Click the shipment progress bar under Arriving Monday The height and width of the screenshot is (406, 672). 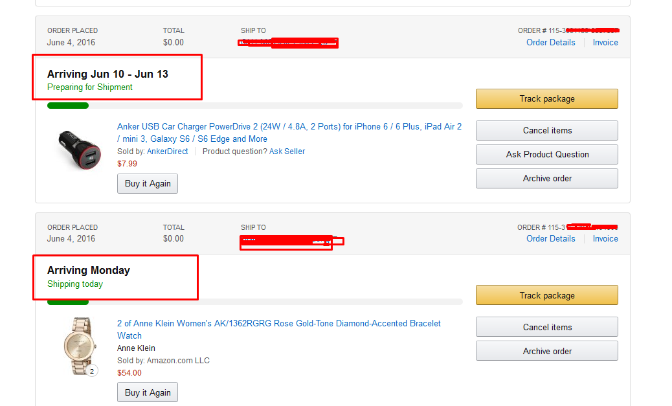[x=254, y=302]
